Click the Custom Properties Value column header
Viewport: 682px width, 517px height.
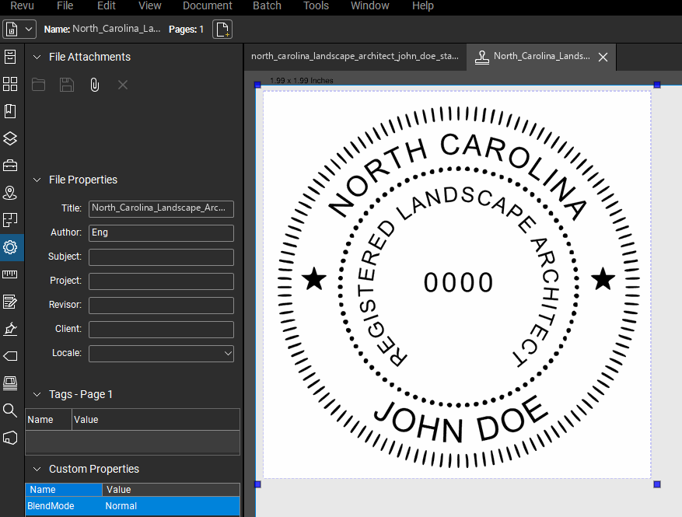pos(171,490)
